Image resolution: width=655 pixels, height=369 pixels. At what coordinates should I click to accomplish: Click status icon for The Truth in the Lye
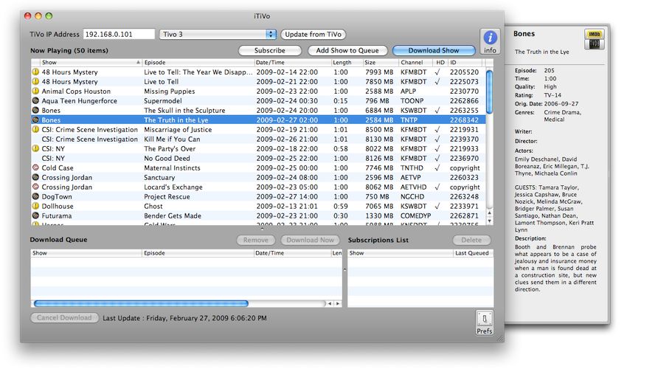tap(35, 120)
